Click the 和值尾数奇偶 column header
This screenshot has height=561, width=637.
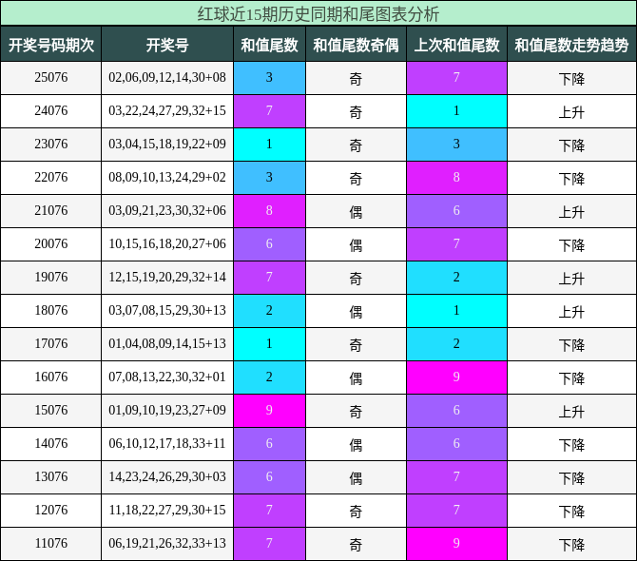[x=356, y=45]
